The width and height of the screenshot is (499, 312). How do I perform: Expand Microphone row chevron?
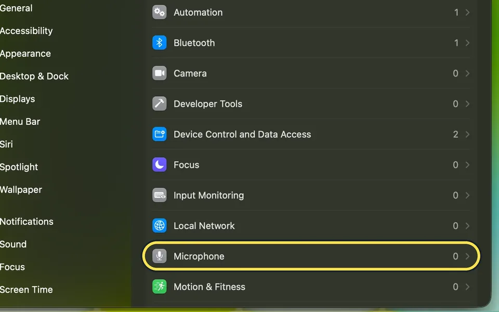467,256
